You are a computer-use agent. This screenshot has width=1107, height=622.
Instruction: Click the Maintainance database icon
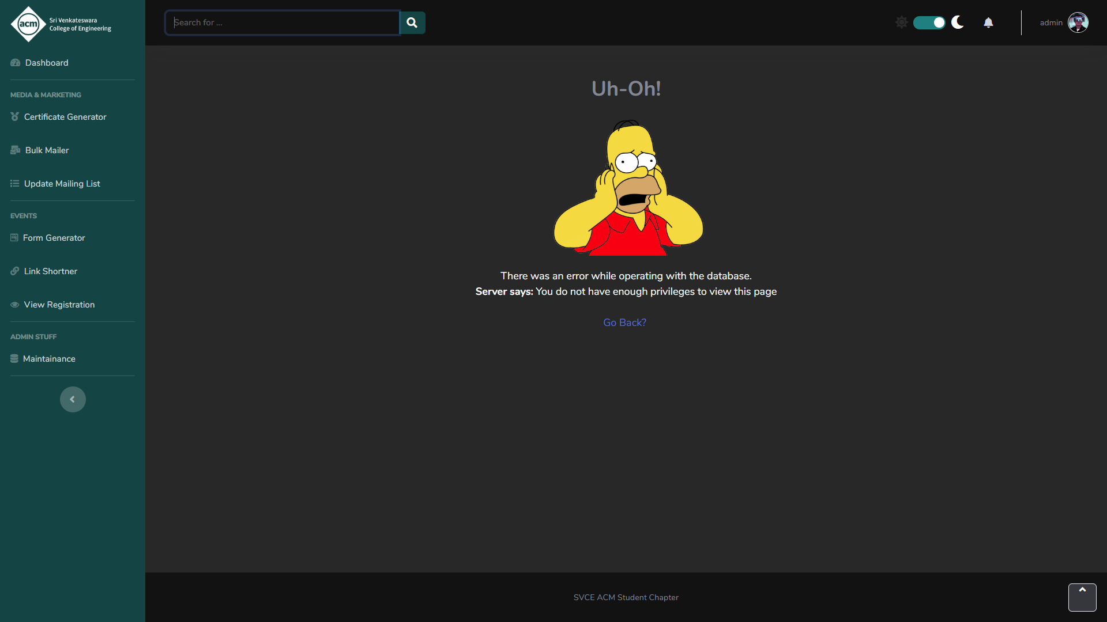pos(14,358)
